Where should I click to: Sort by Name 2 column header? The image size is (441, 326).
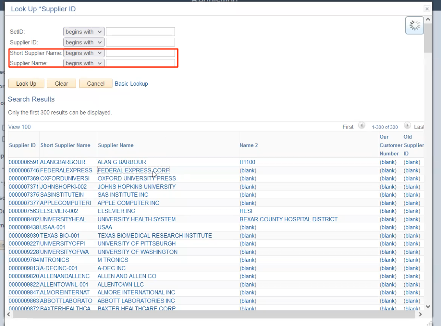(x=249, y=145)
